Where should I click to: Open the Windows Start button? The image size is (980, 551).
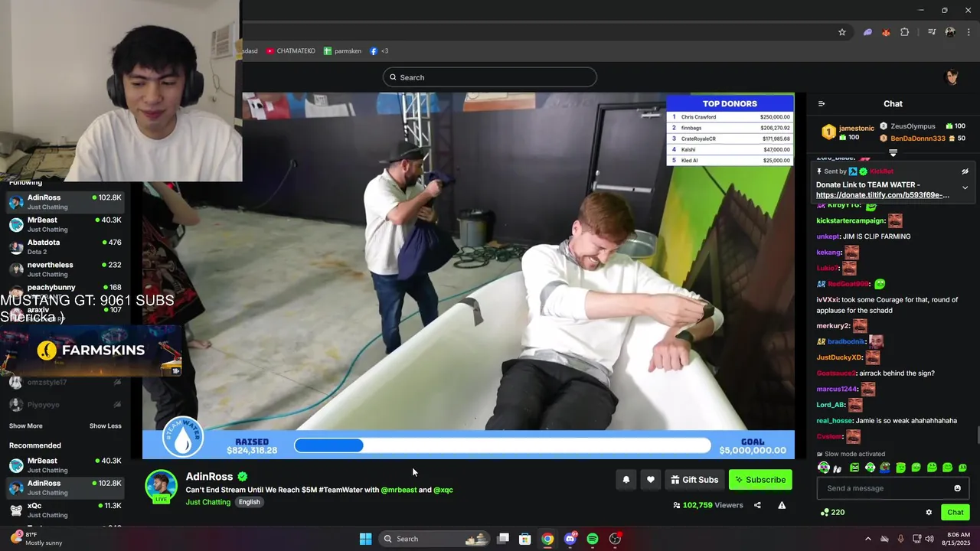[365, 539]
